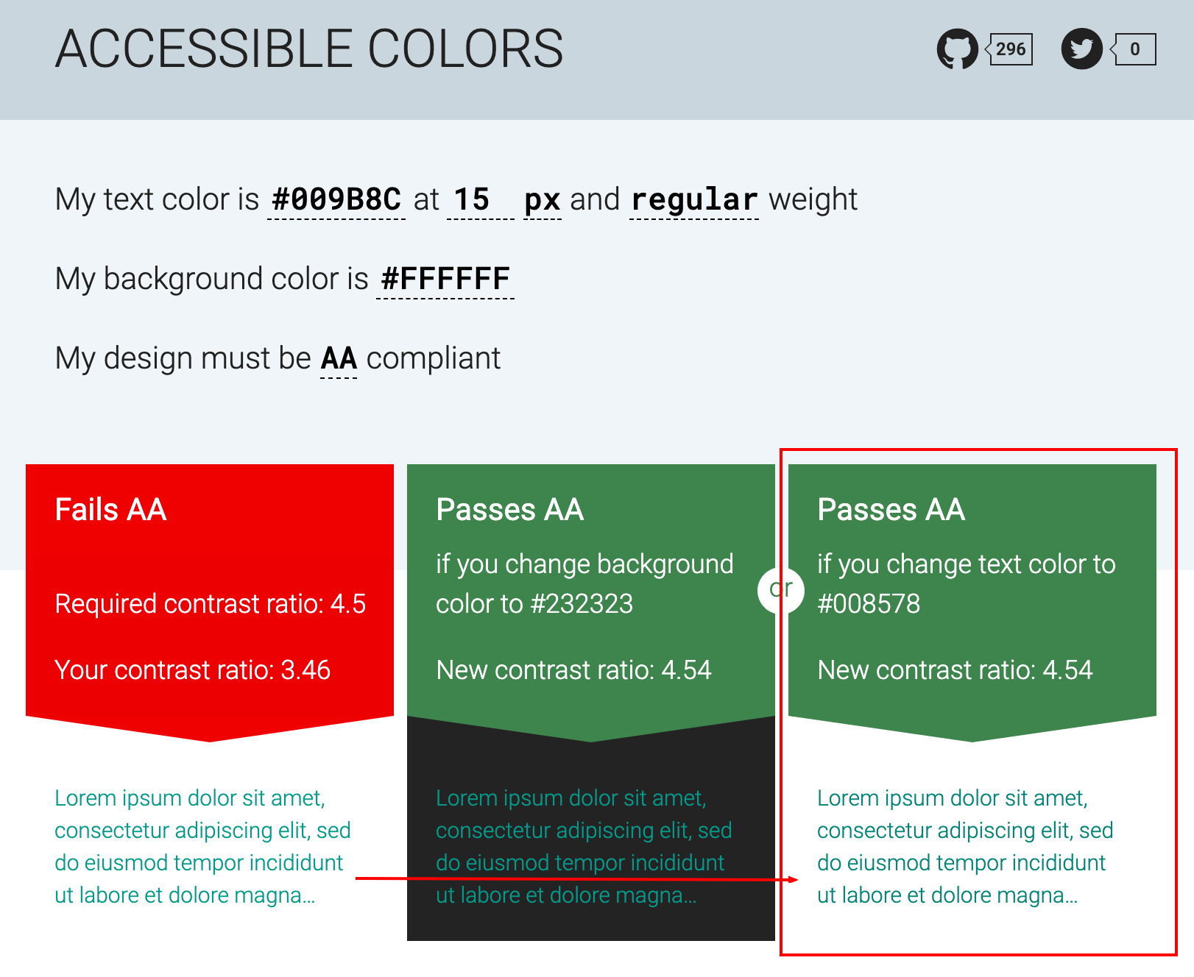Click 'Your contrast ratio: 3.46' text
The height and width of the screenshot is (977, 1194).
point(193,669)
